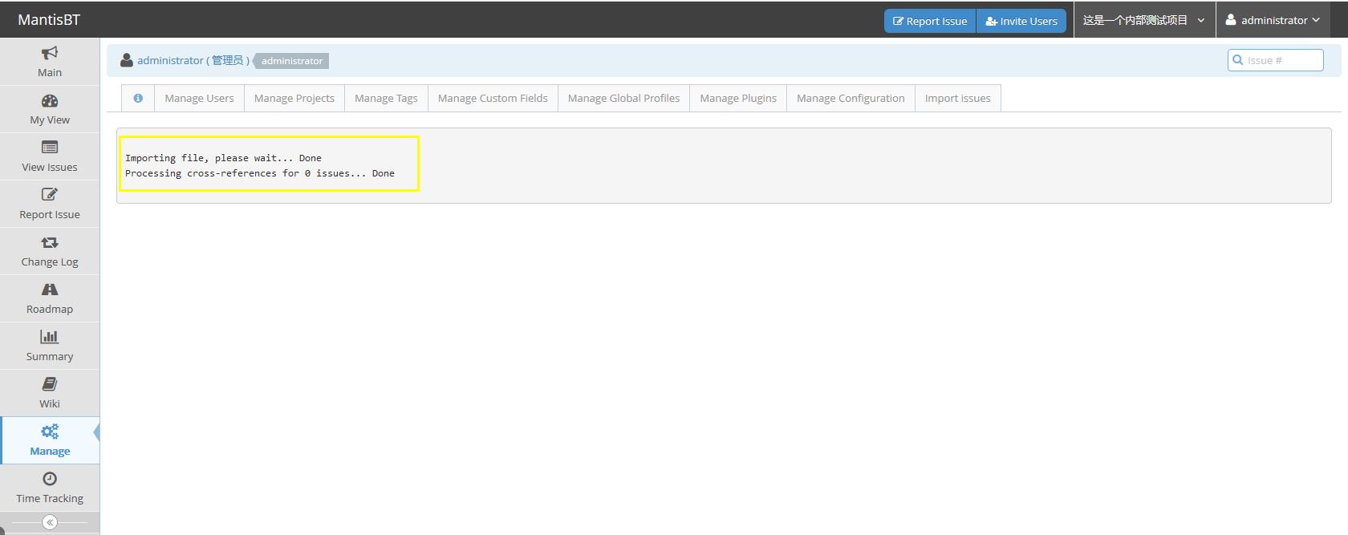Viewport: 1348px width, 535px height.
Task: Click the Main megaphone sidebar icon
Action: click(50, 53)
